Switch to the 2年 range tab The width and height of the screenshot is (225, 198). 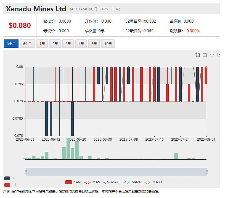coord(55,44)
